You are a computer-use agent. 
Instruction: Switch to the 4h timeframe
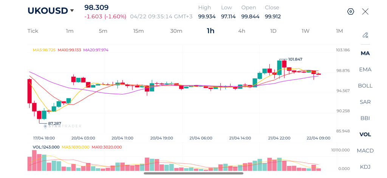click(241, 31)
